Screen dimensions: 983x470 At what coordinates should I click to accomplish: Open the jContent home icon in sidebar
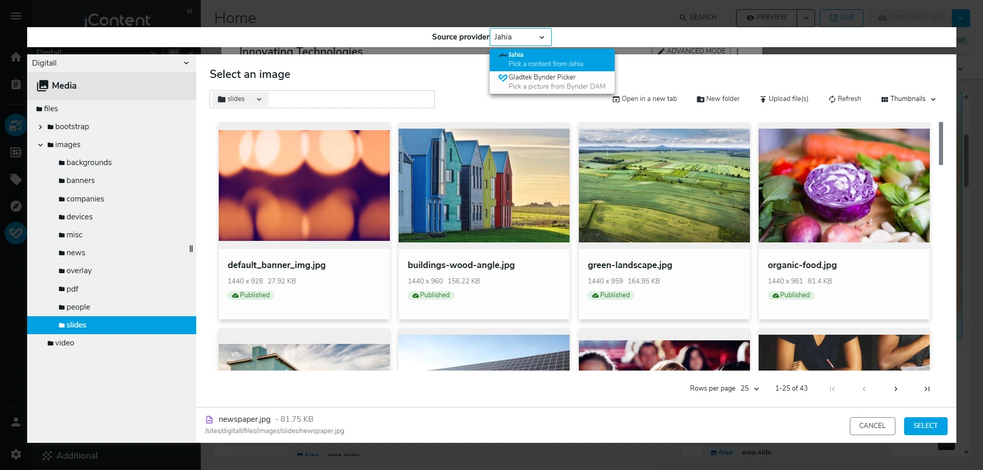pos(16,57)
